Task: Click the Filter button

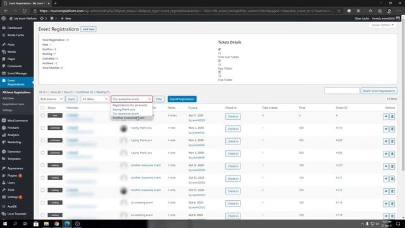Action: coord(159,99)
